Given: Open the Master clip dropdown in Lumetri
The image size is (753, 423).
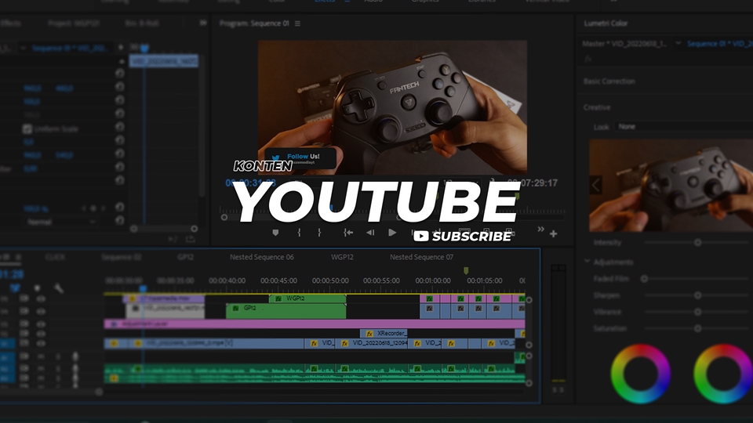Looking at the screenshot, I should 678,43.
